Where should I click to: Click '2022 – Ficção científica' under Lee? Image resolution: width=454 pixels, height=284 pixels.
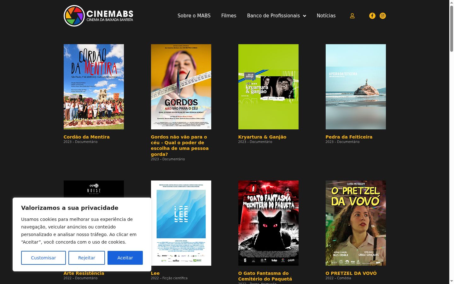pos(169,278)
